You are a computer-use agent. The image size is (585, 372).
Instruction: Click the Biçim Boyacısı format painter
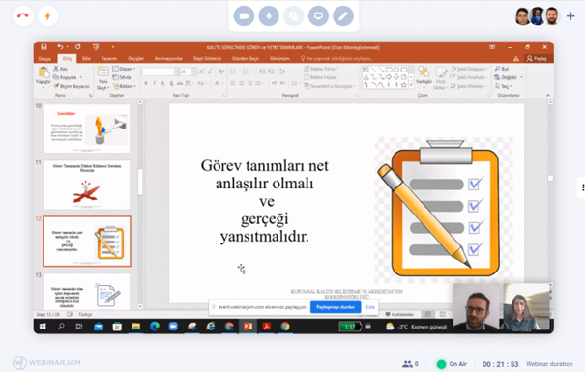[x=72, y=86]
